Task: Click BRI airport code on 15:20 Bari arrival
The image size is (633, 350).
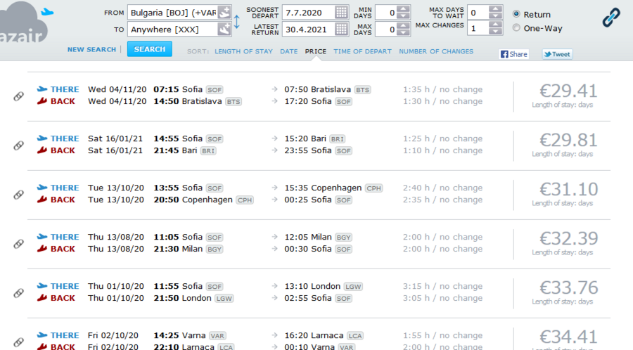Action: point(337,138)
